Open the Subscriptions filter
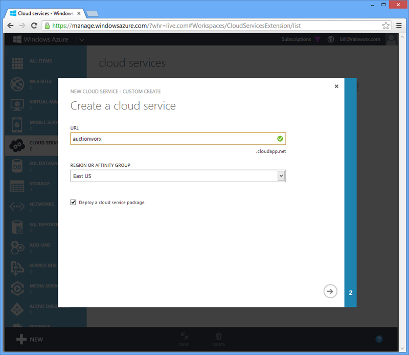409x355 pixels. (x=301, y=39)
